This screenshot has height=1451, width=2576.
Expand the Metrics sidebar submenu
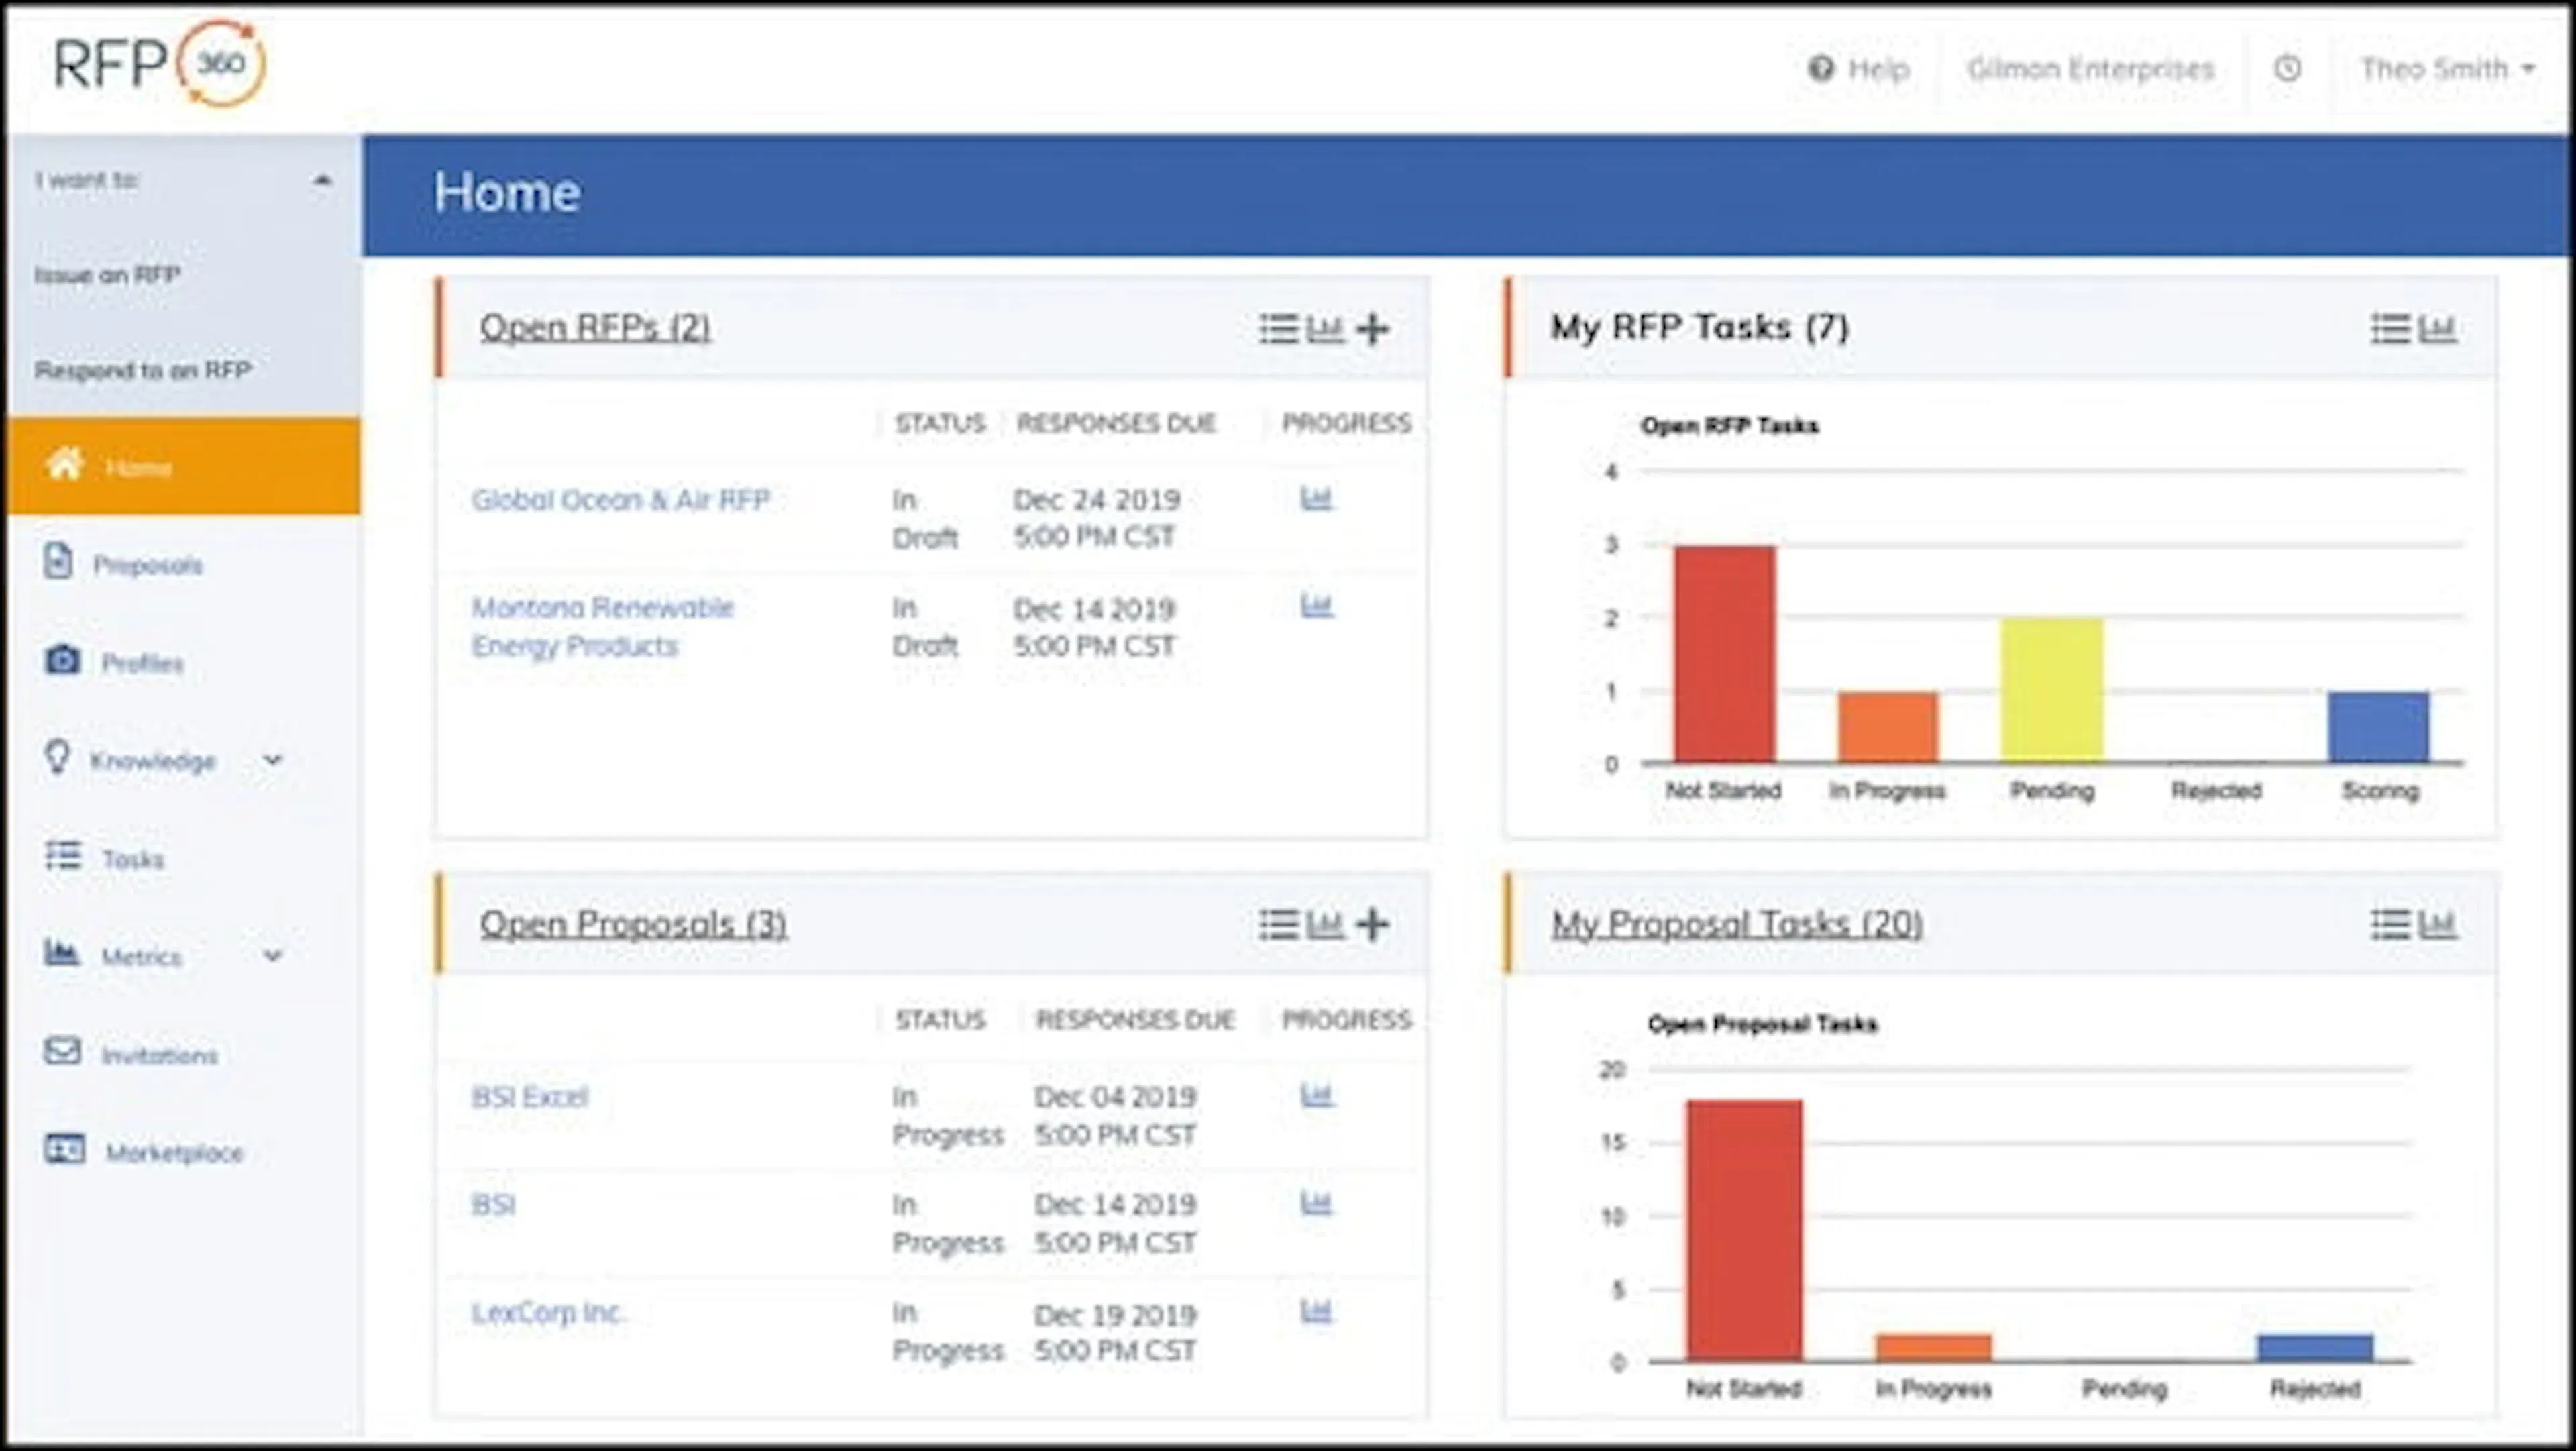click(272, 956)
